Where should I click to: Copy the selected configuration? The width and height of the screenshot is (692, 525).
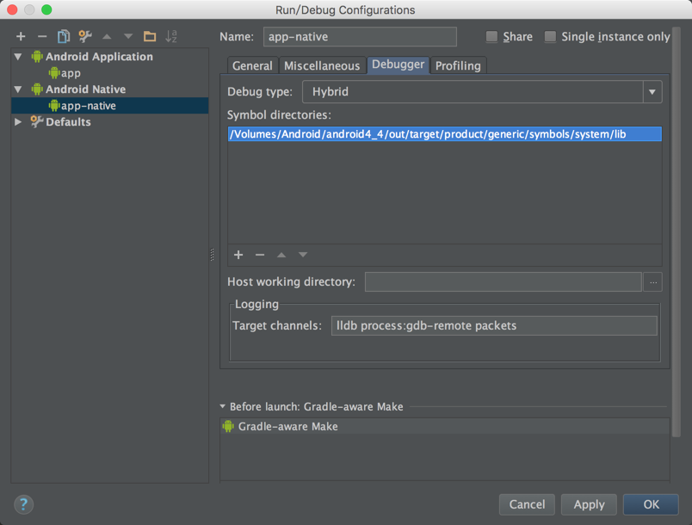pyautogui.click(x=64, y=37)
